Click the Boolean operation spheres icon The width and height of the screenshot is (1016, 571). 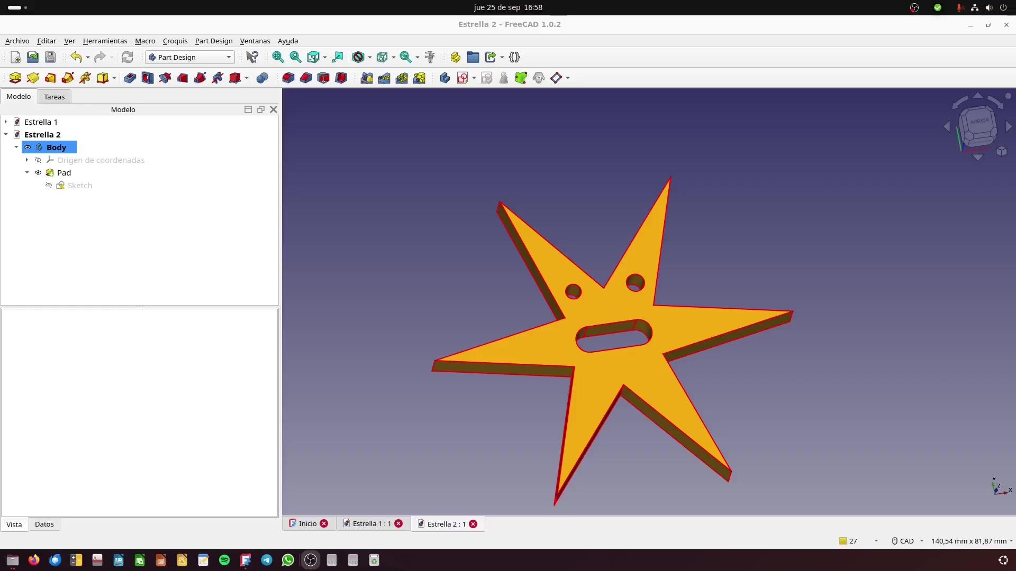point(262,78)
